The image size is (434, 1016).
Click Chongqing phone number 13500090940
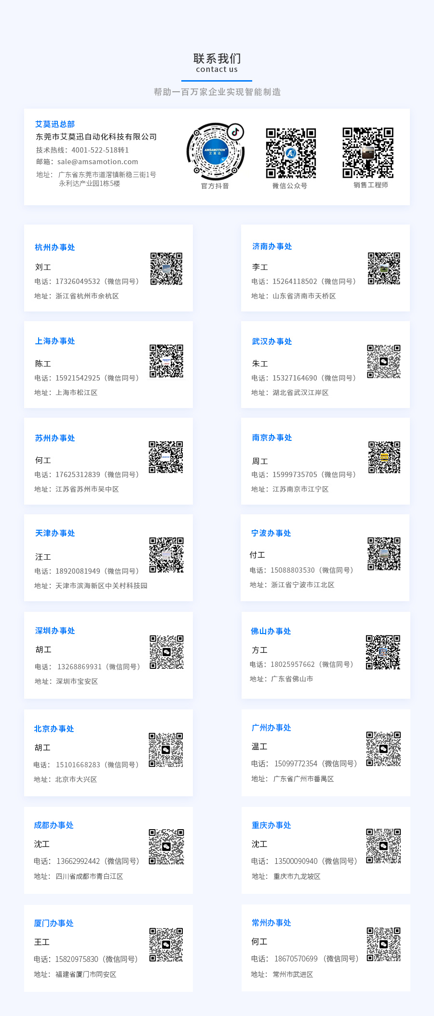click(x=296, y=861)
